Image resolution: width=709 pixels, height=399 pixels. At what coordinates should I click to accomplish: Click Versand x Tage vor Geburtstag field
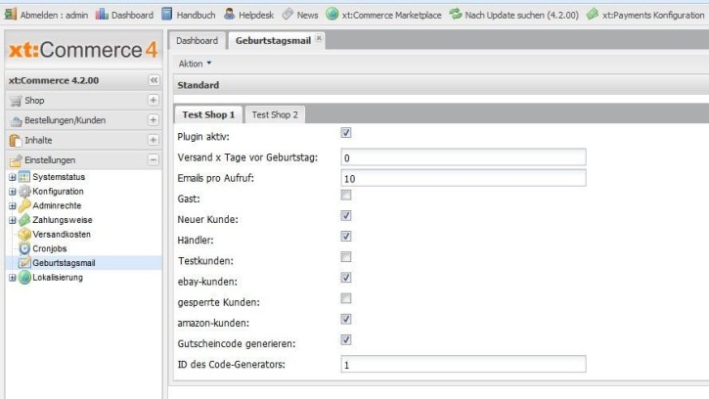[464, 157]
